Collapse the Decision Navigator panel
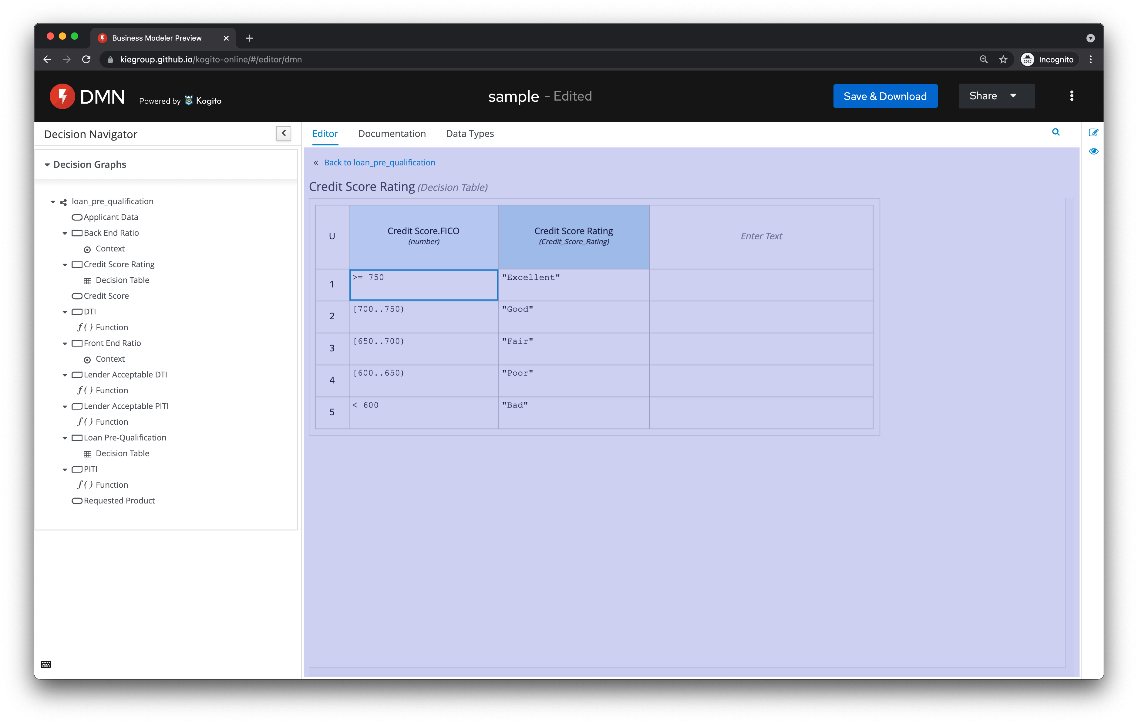 (x=284, y=134)
